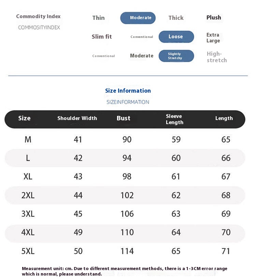256x280 pixels.
Task: Select the M size row label
Action: coord(28,139)
